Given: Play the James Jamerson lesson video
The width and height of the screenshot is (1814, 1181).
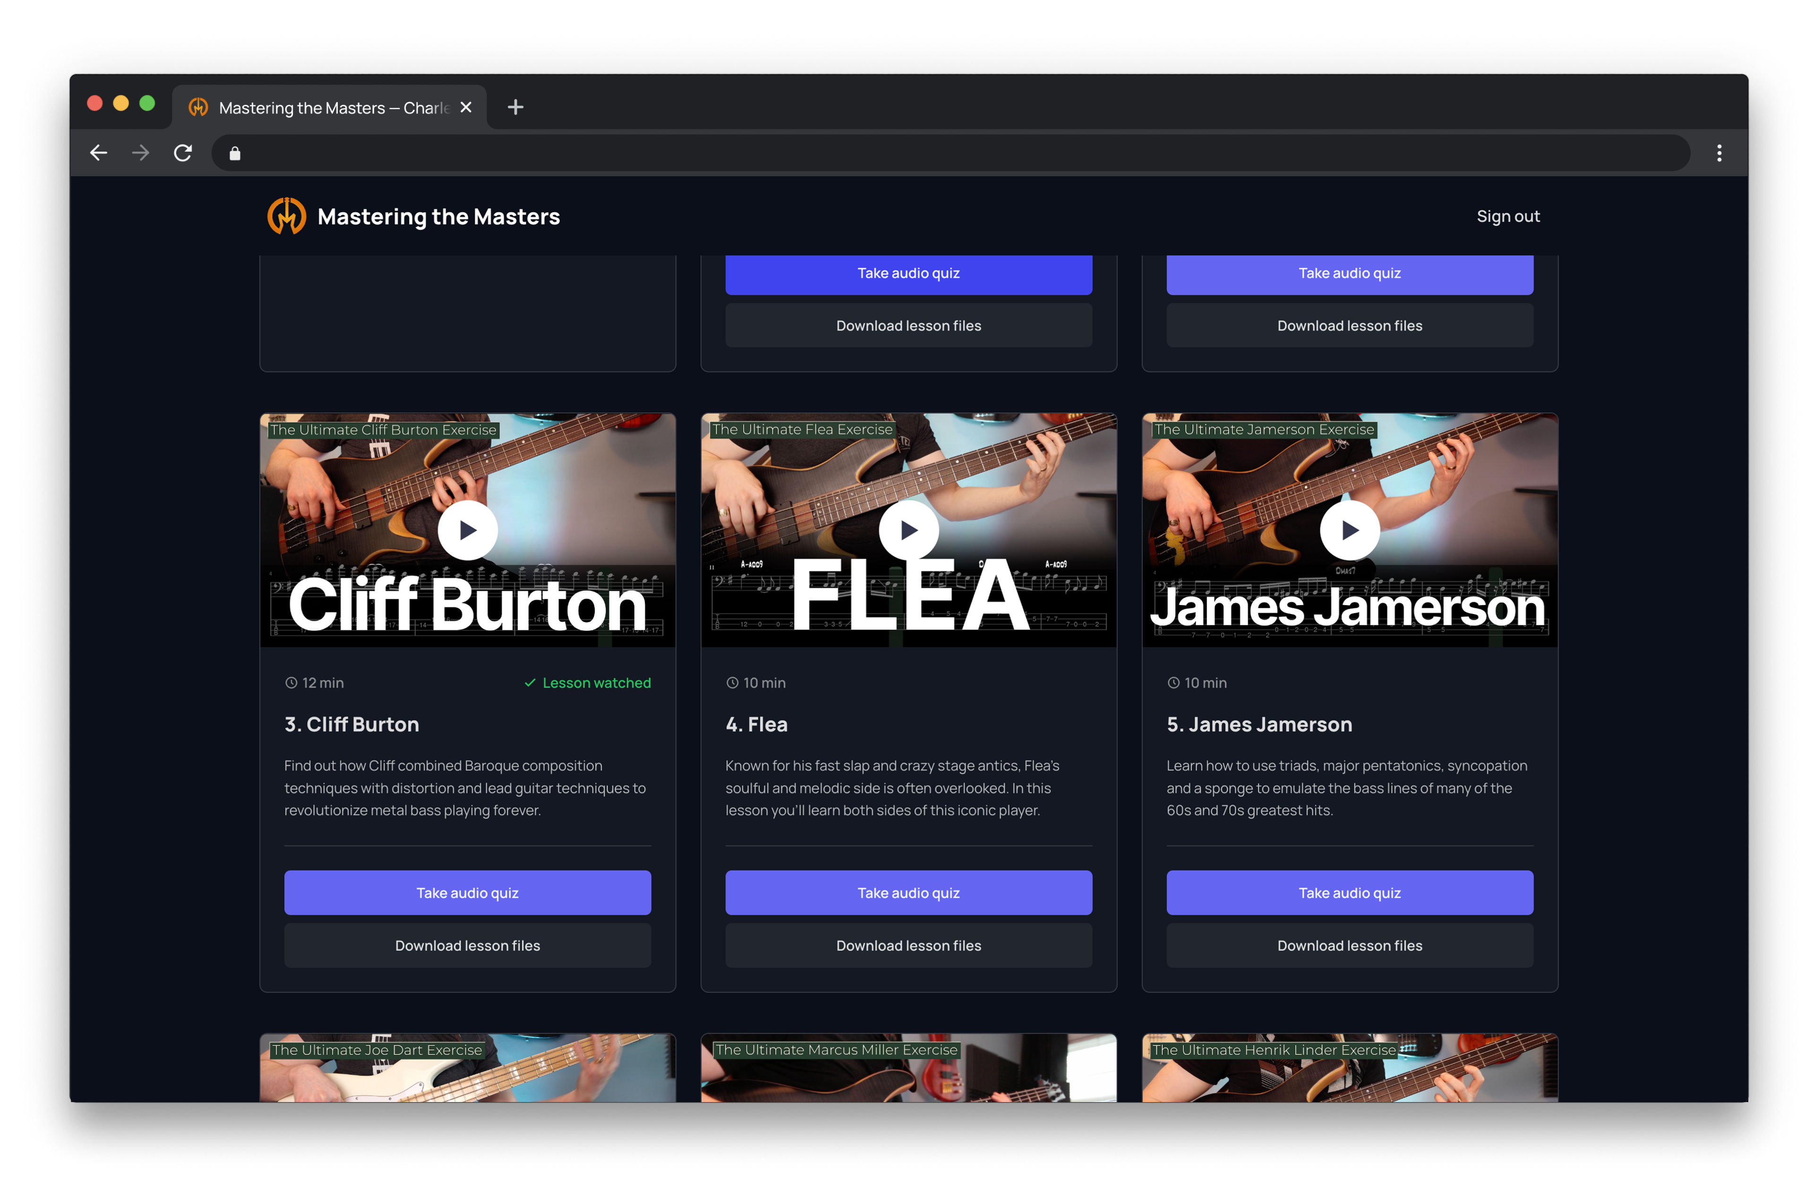Looking at the screenshot, I should [1349, 530].
